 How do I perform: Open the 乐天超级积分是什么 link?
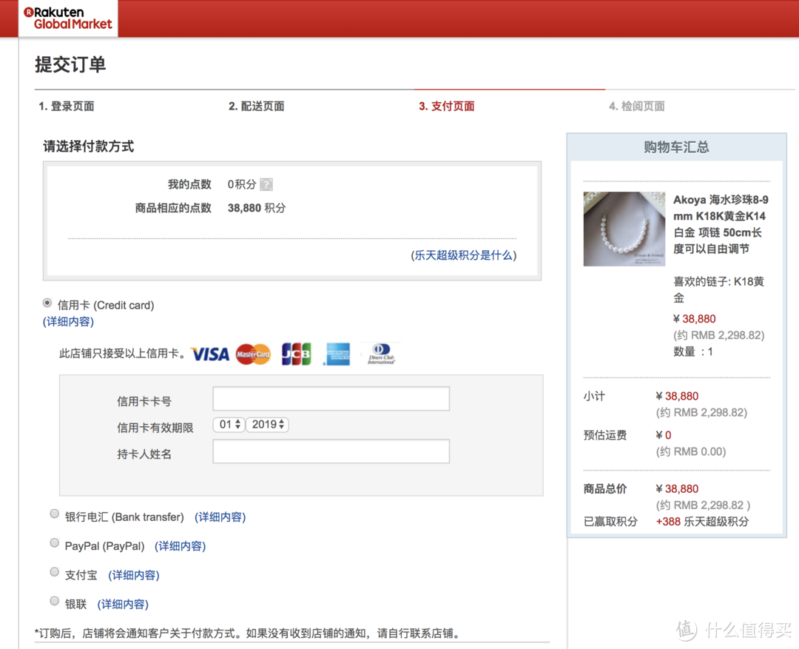pos(464,255)
